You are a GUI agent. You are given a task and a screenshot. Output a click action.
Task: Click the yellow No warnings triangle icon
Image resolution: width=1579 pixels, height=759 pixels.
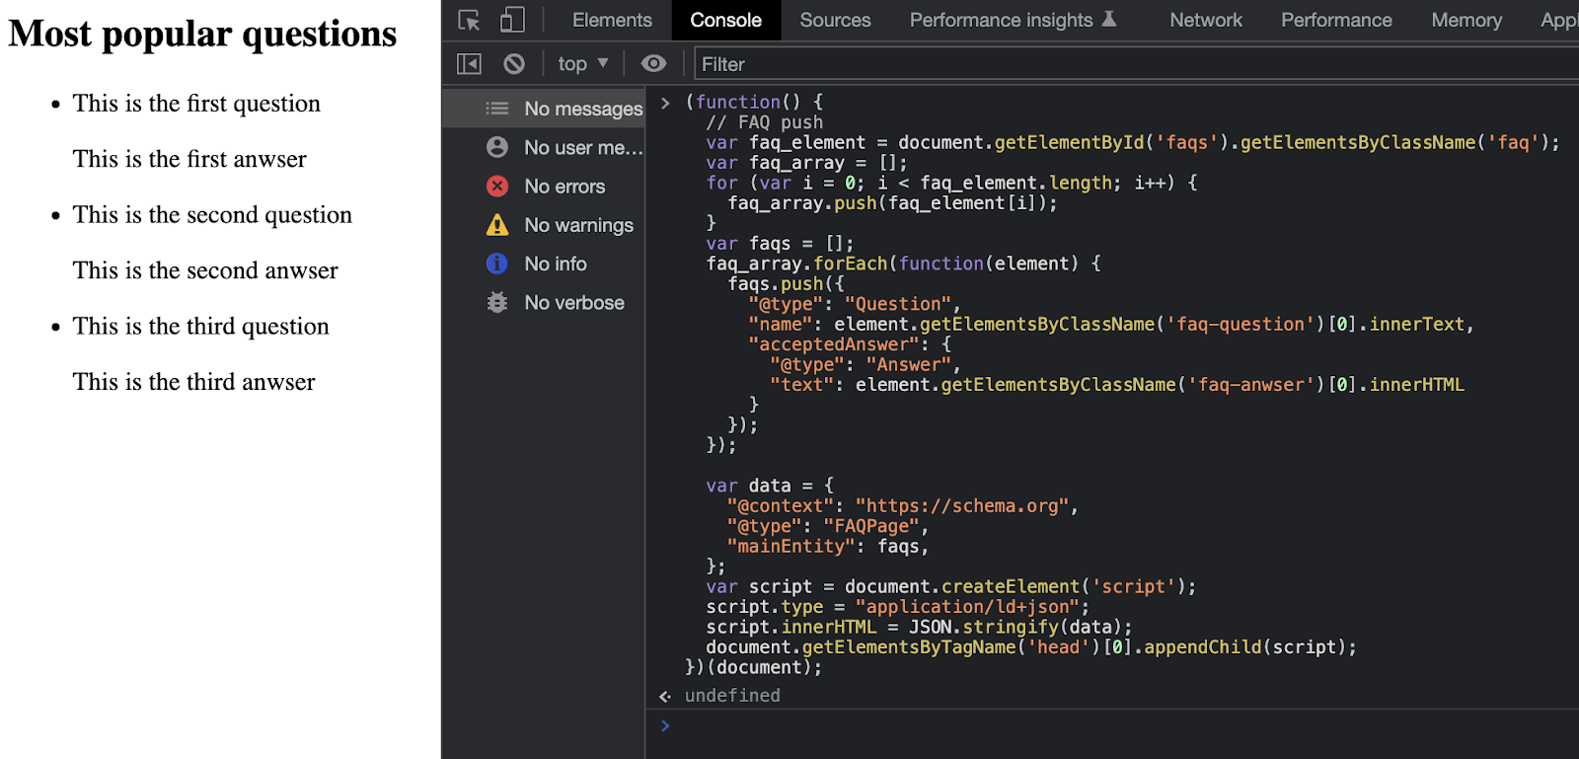(497, 225)
